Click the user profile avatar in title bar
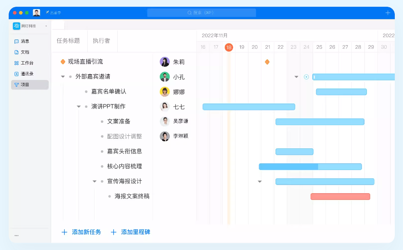 [x=37, y=13]
